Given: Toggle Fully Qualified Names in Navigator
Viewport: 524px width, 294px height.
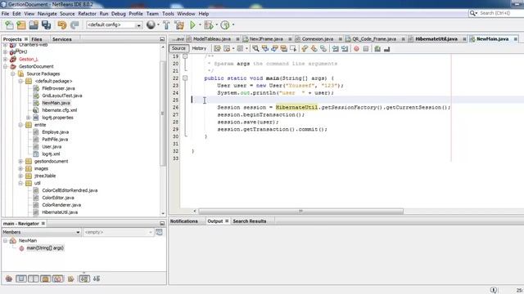Looking at the screenshot, I should (x=71, y=278).
